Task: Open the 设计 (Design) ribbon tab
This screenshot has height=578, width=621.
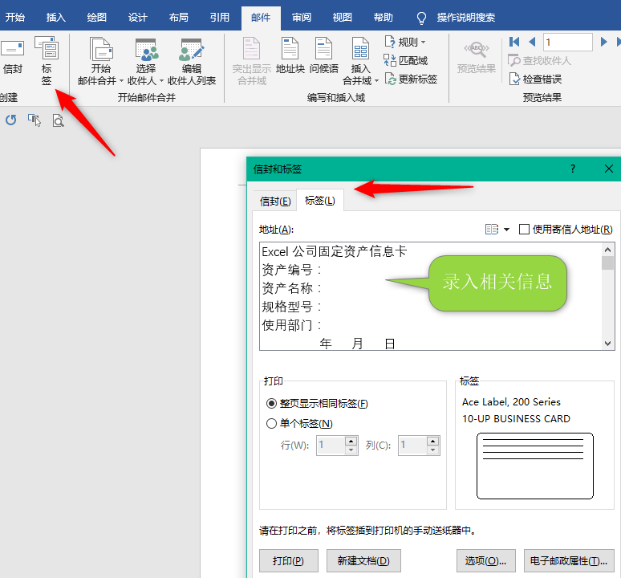Action: (137, 18)
